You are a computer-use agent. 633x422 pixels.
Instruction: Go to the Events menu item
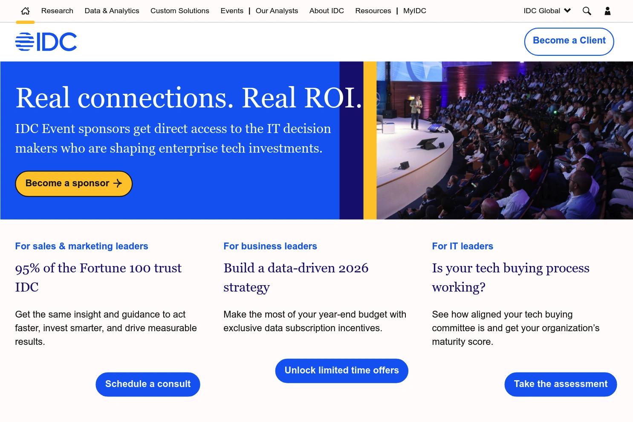point(232,11)
